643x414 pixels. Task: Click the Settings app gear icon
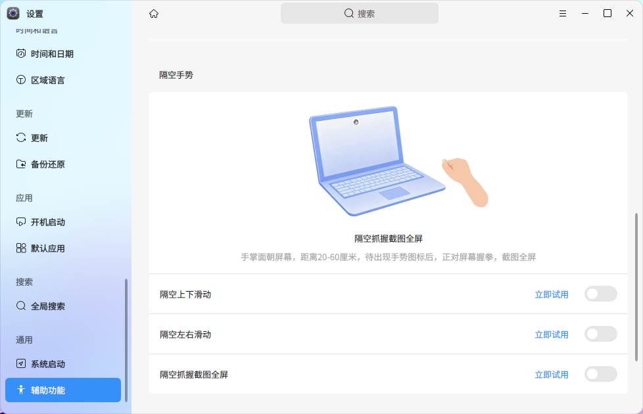[x=13, y=14]
